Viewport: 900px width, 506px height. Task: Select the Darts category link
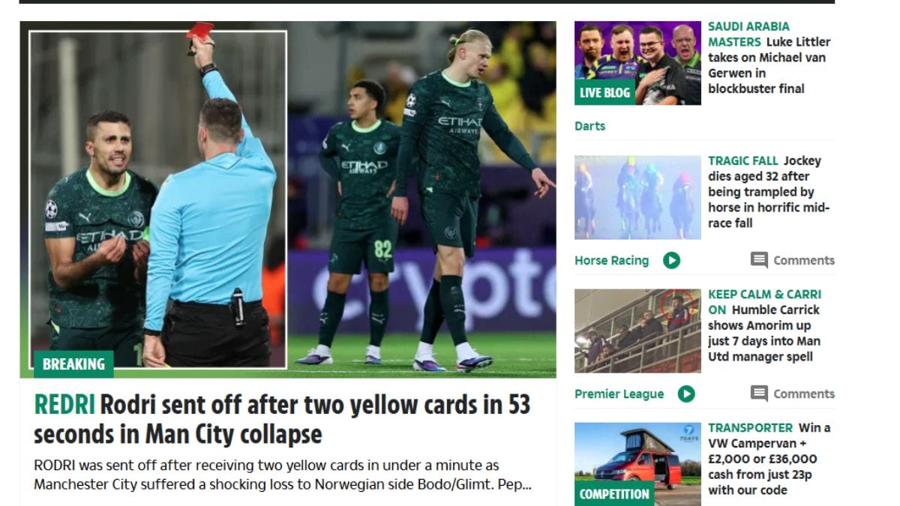pos(589,126)
